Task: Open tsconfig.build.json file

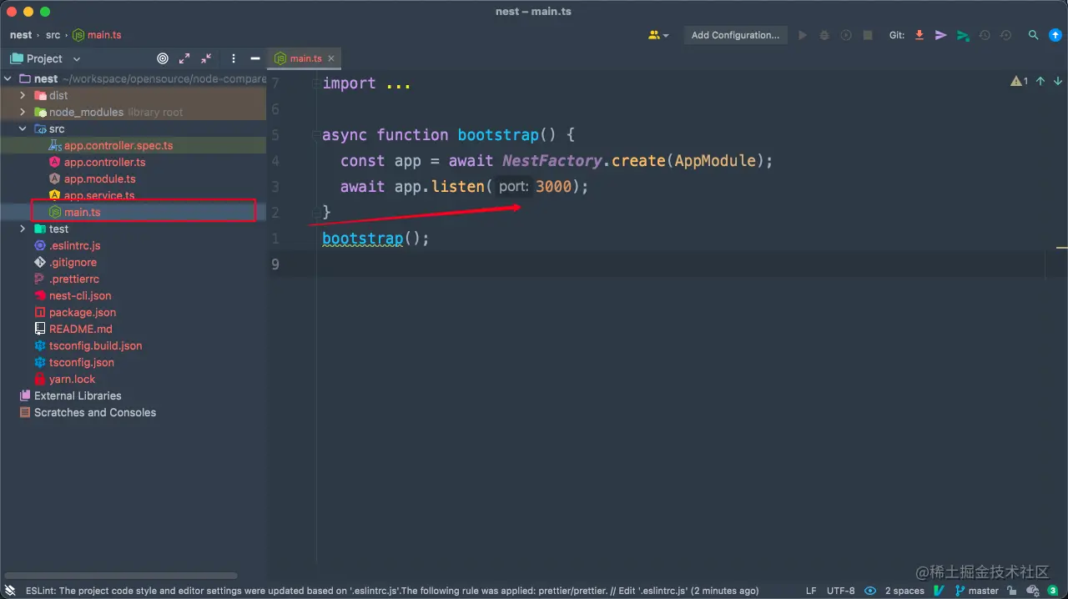Action: coord(95,345)
